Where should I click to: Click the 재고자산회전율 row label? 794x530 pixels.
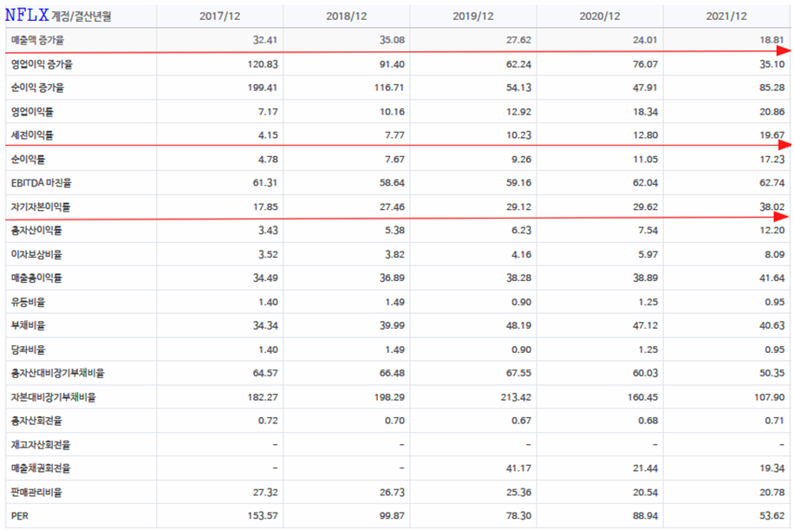click(x=41, y=444)
